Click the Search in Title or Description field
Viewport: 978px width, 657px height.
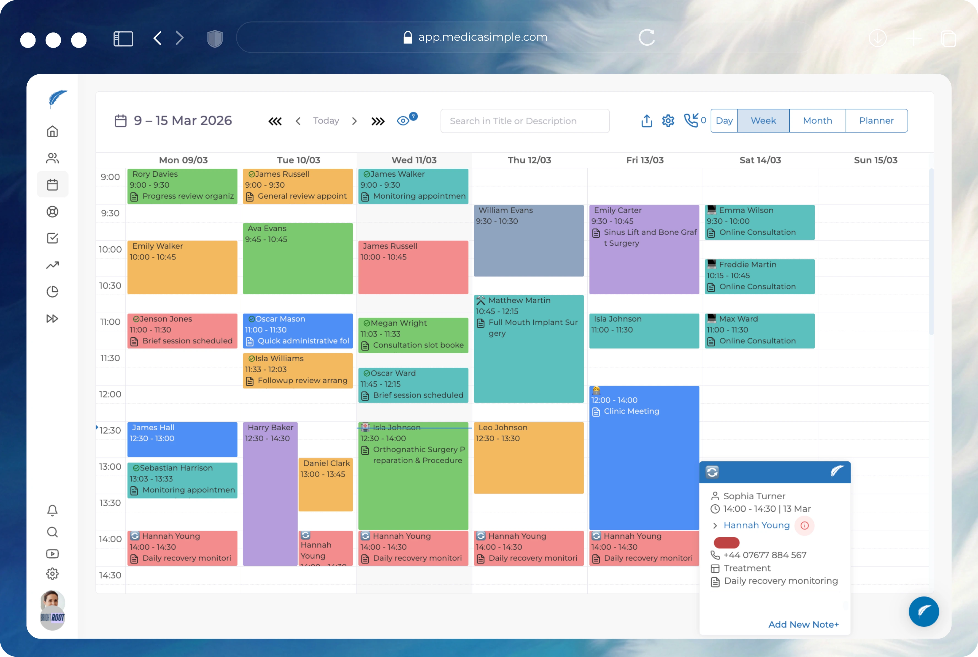[x=524, y=121]
